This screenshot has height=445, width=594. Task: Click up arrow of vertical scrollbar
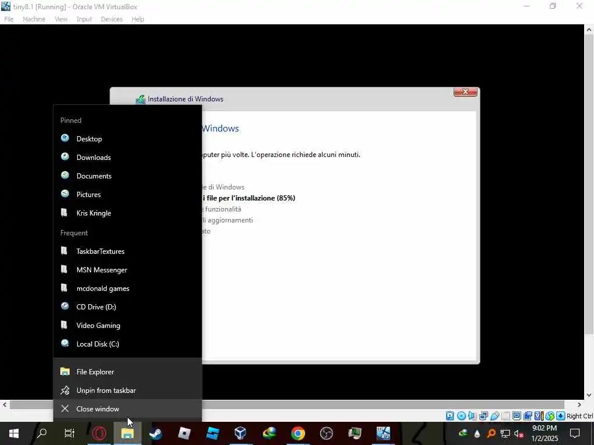pyautogui.click(x=589, y=30)
